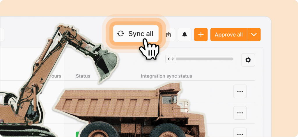Expand the dropdown arrow beside Approve all
This screenshot has height=137, width=298.
pos(254,34)
